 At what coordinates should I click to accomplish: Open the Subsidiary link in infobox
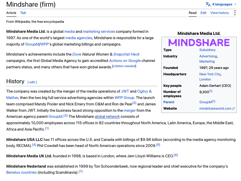pyautogui.click(x=207, y=50)
